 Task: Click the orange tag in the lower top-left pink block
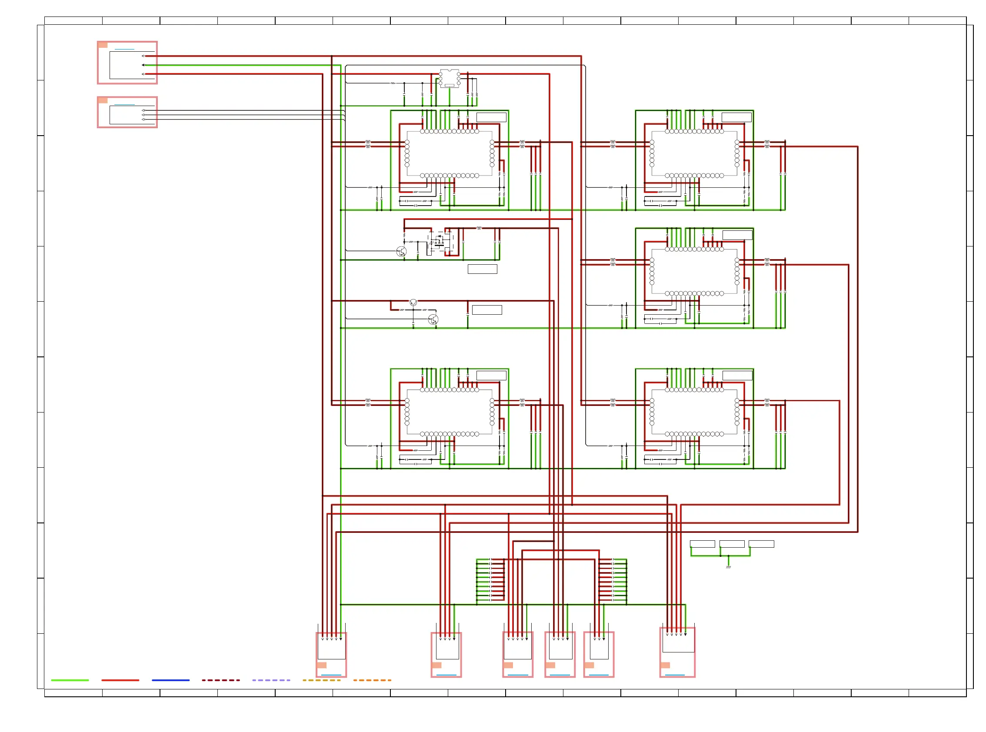tap(103, 100)
